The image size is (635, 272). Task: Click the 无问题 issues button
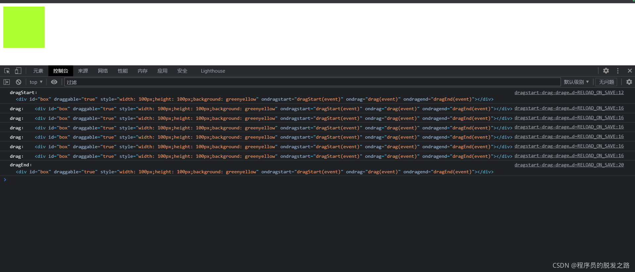(x=606, y=82)
